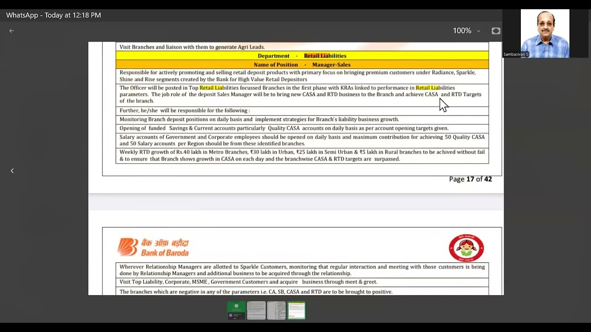
Task: Click 'Opening of funded Savings & Current accounts' row
Action: pyautogui.click(x=302, y=128)
